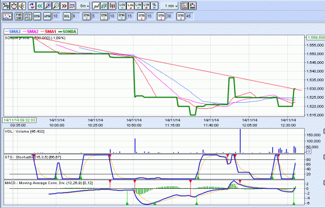Toggle the WMA indicator button
Screen dimensions: 325x208
pyautogui.click(x=47, y=16)
